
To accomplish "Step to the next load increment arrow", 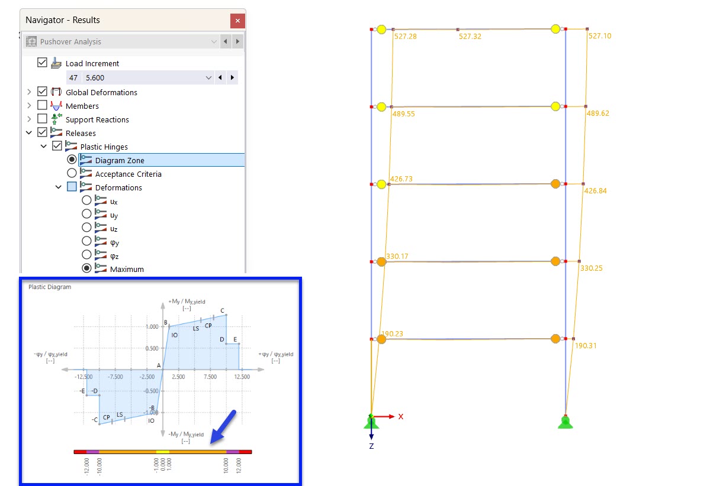I will pyautogui.click(x=232, y=77).
